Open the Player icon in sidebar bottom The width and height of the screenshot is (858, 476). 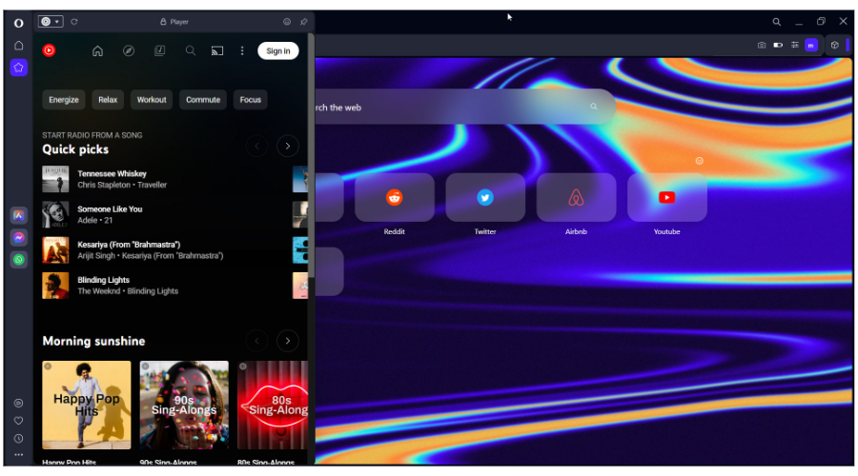pos(19,403)
